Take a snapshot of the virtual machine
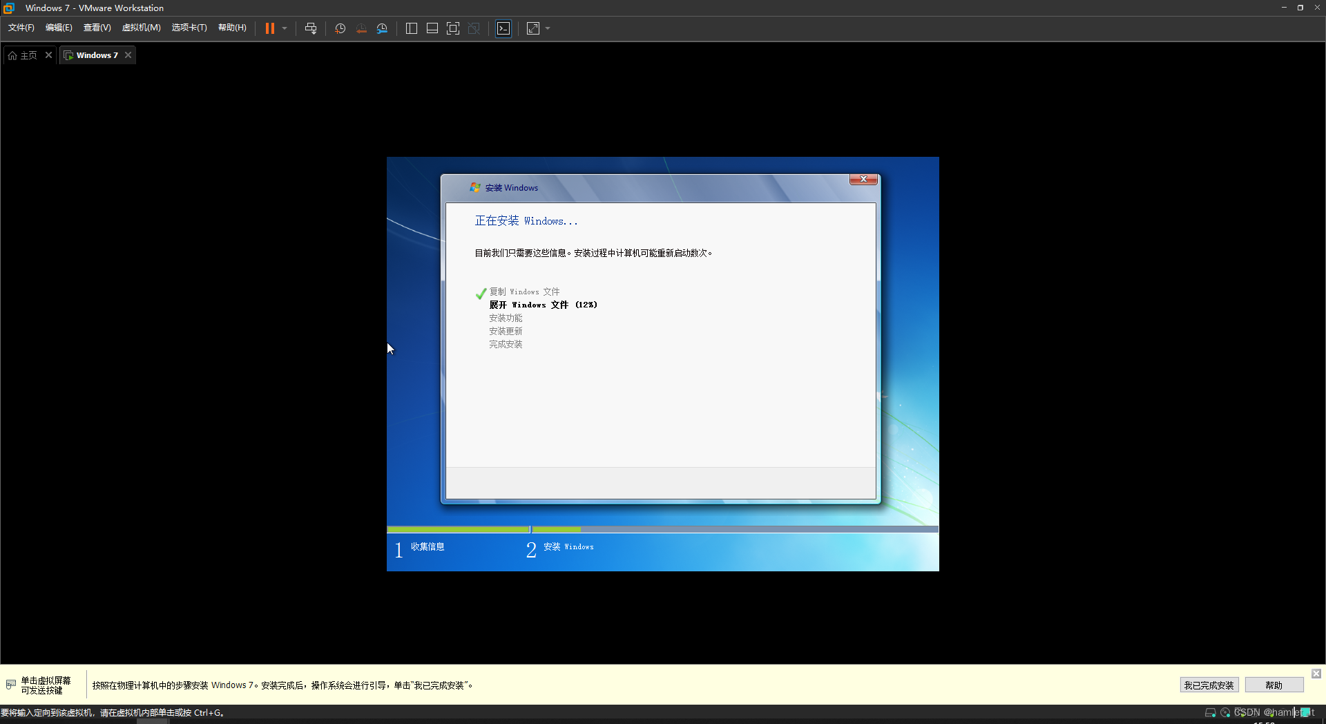1326x724 pixels. tap(340, 28)
